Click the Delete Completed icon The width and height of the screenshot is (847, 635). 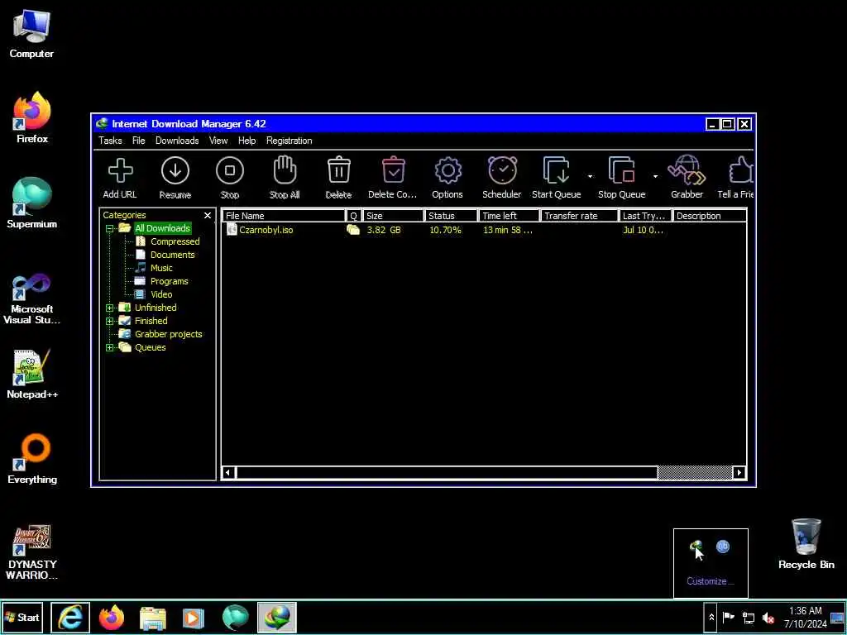coord(393,178)
